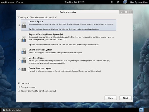Click the Fedora Installer taskbar window button
The image size is (149, 112).
point(16,110)
